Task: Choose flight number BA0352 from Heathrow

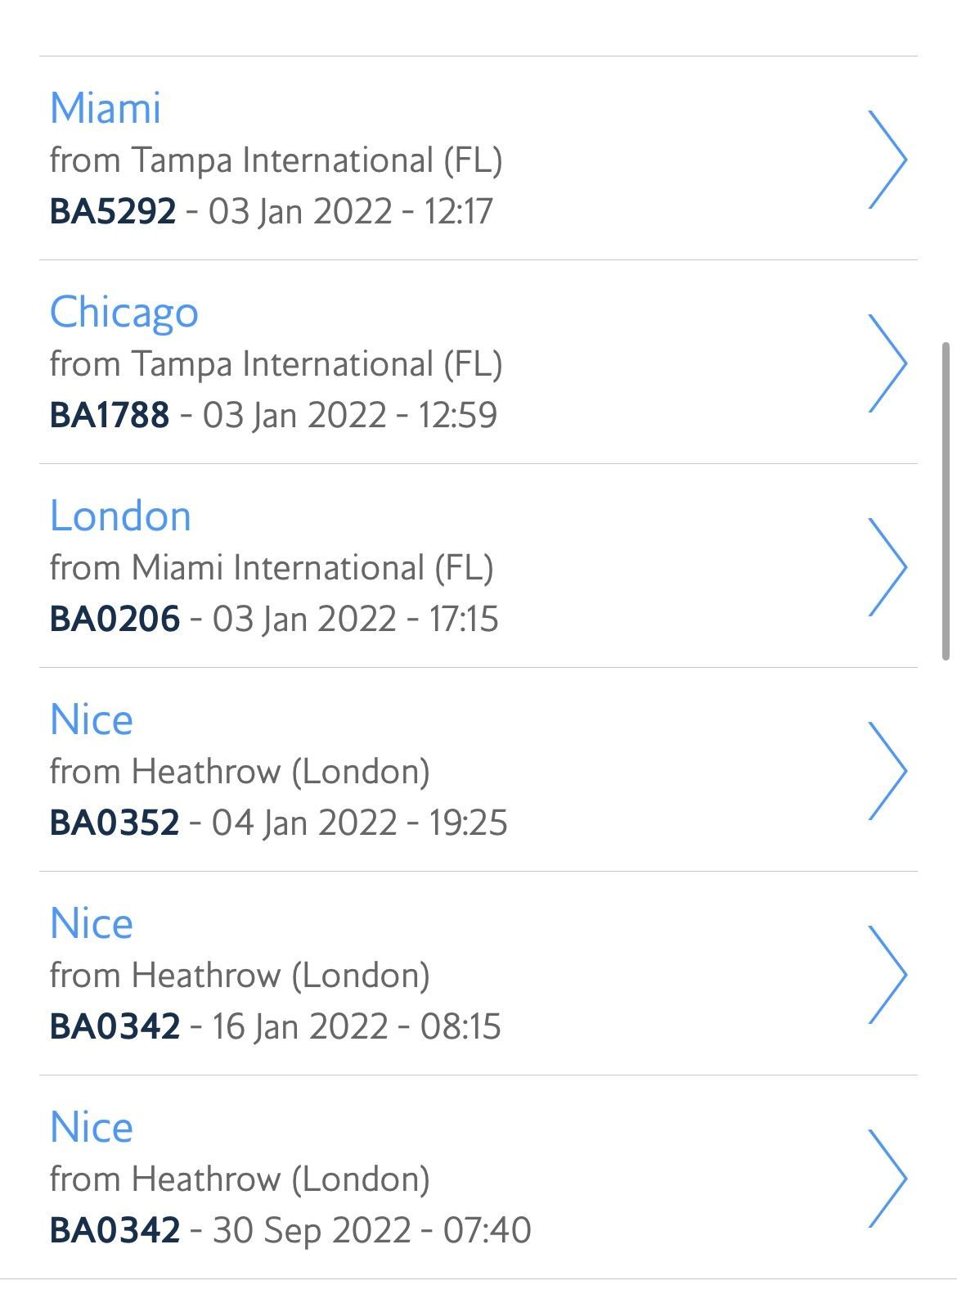Action: [x=115, y=822]
